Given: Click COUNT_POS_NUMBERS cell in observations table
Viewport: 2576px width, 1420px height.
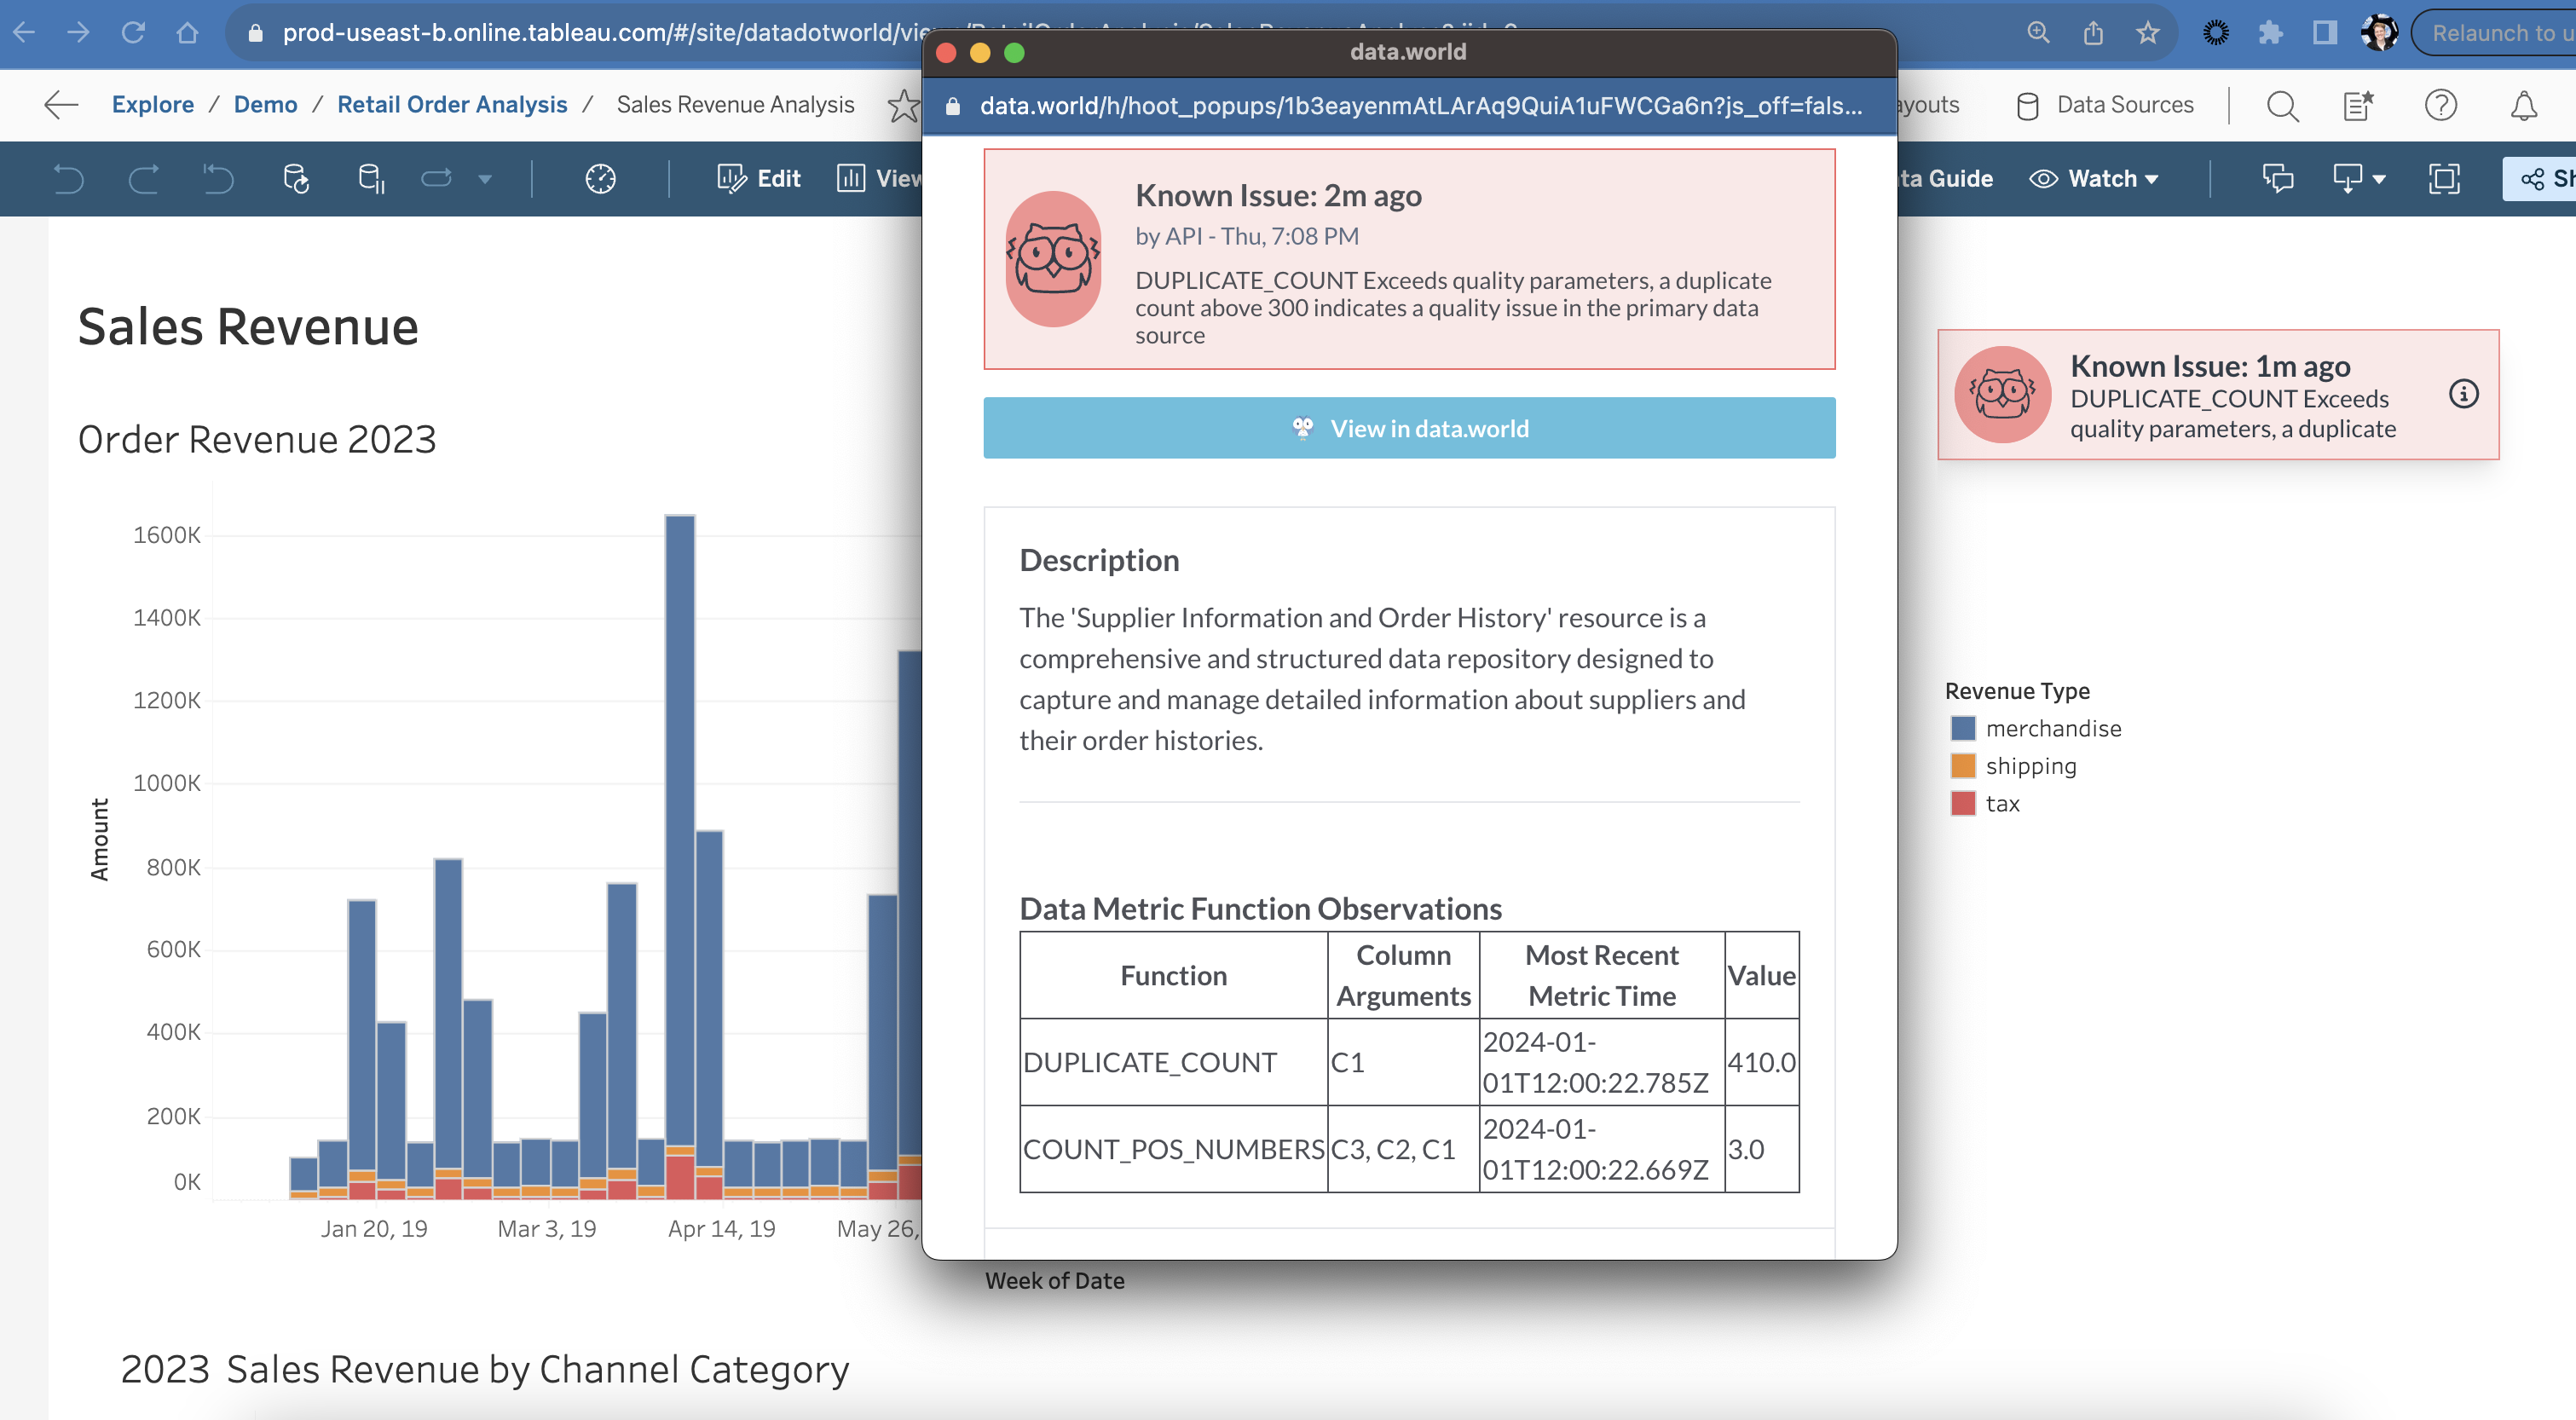Looking at the screenshot, I should pos(1174,1149).
